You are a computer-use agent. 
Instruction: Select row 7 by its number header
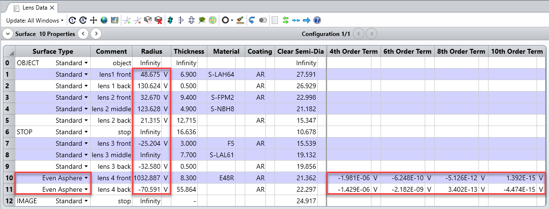pos(9,144)
